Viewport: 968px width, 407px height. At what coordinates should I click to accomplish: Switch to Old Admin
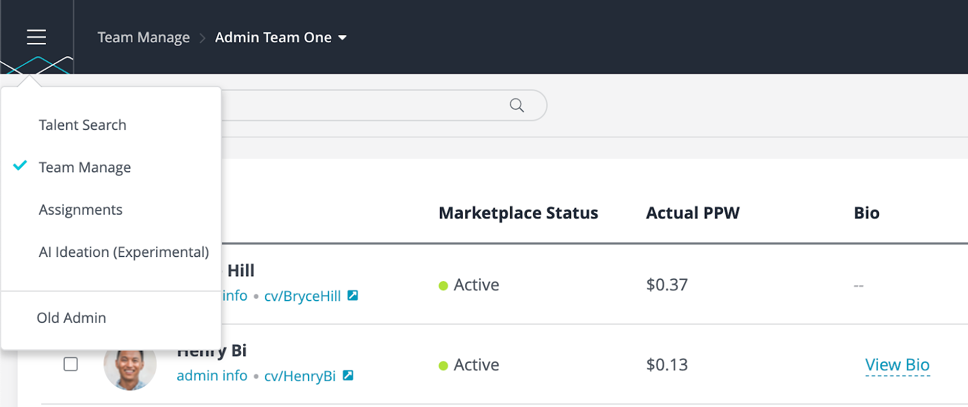point(71,318)
